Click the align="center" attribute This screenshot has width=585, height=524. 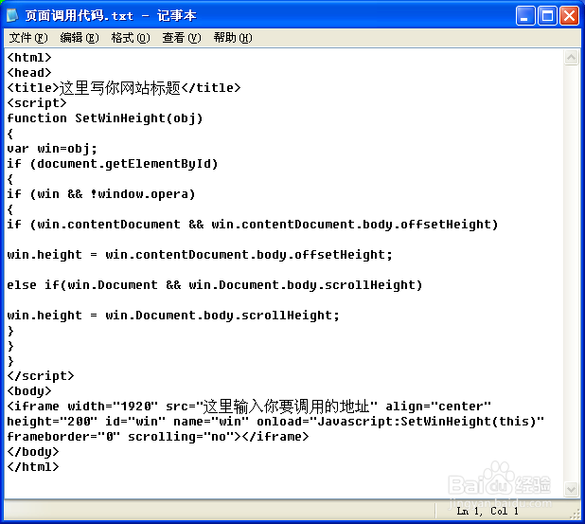coord(438,406)
